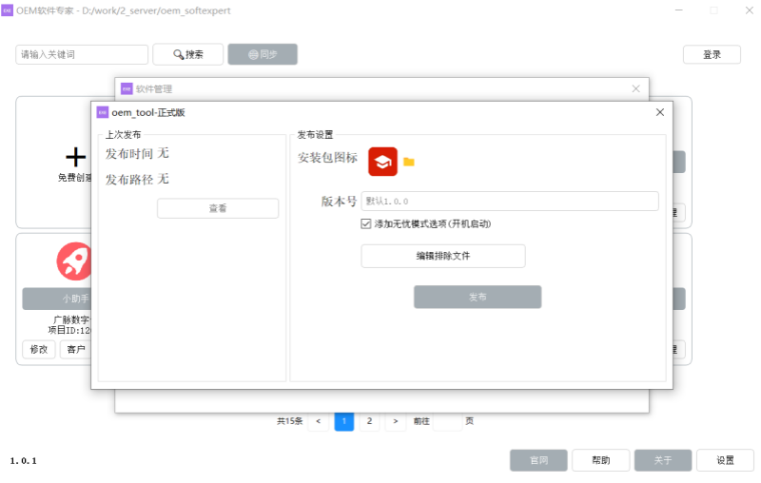Viewport: 761px width, 483px height.
Task: Toggle 添加无忧模式选项 checkbox
Action: 366,223
